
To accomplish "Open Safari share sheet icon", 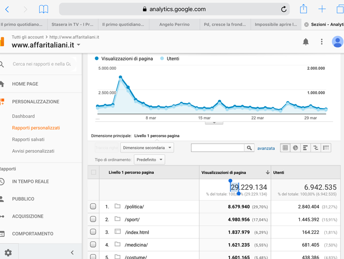I will pyautogui.click(x=303, y=9).
